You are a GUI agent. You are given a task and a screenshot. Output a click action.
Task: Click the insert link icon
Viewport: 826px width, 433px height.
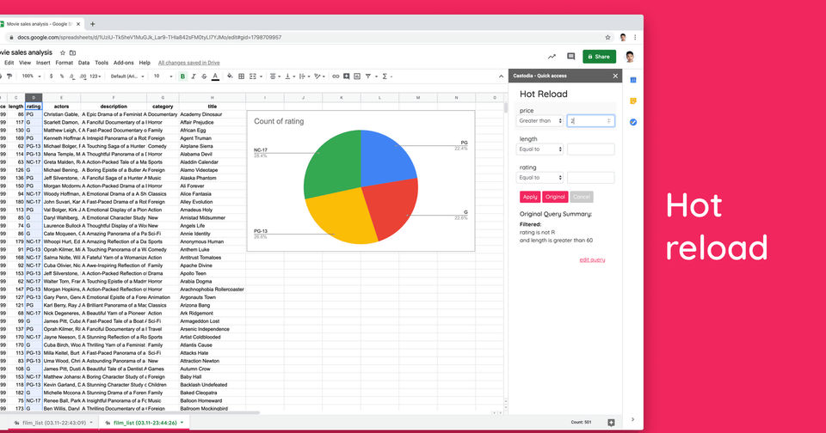(336, 76)
